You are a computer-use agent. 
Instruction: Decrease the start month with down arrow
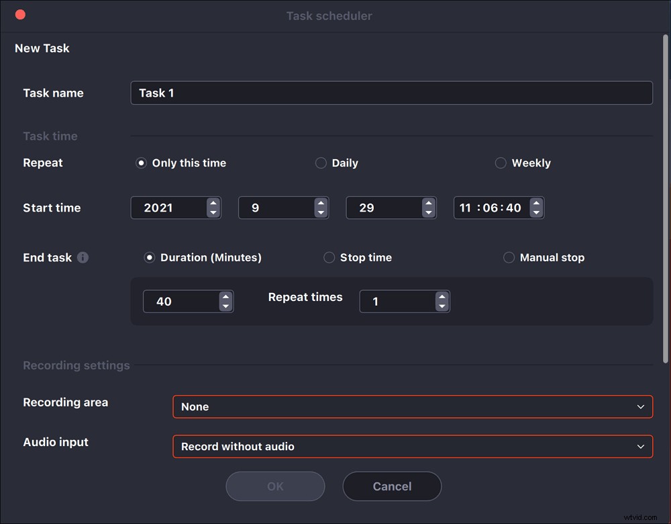pos(321,213)
